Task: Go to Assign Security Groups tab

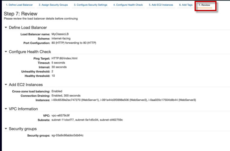Action: pos(53,5)
